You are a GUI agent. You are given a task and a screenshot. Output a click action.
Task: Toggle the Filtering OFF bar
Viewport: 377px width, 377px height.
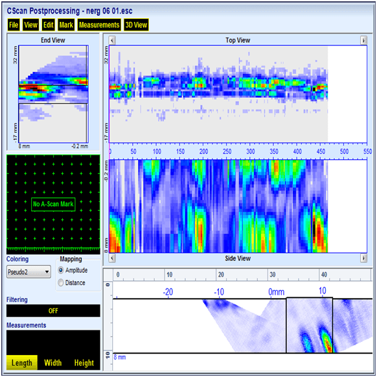pos(53,311)
